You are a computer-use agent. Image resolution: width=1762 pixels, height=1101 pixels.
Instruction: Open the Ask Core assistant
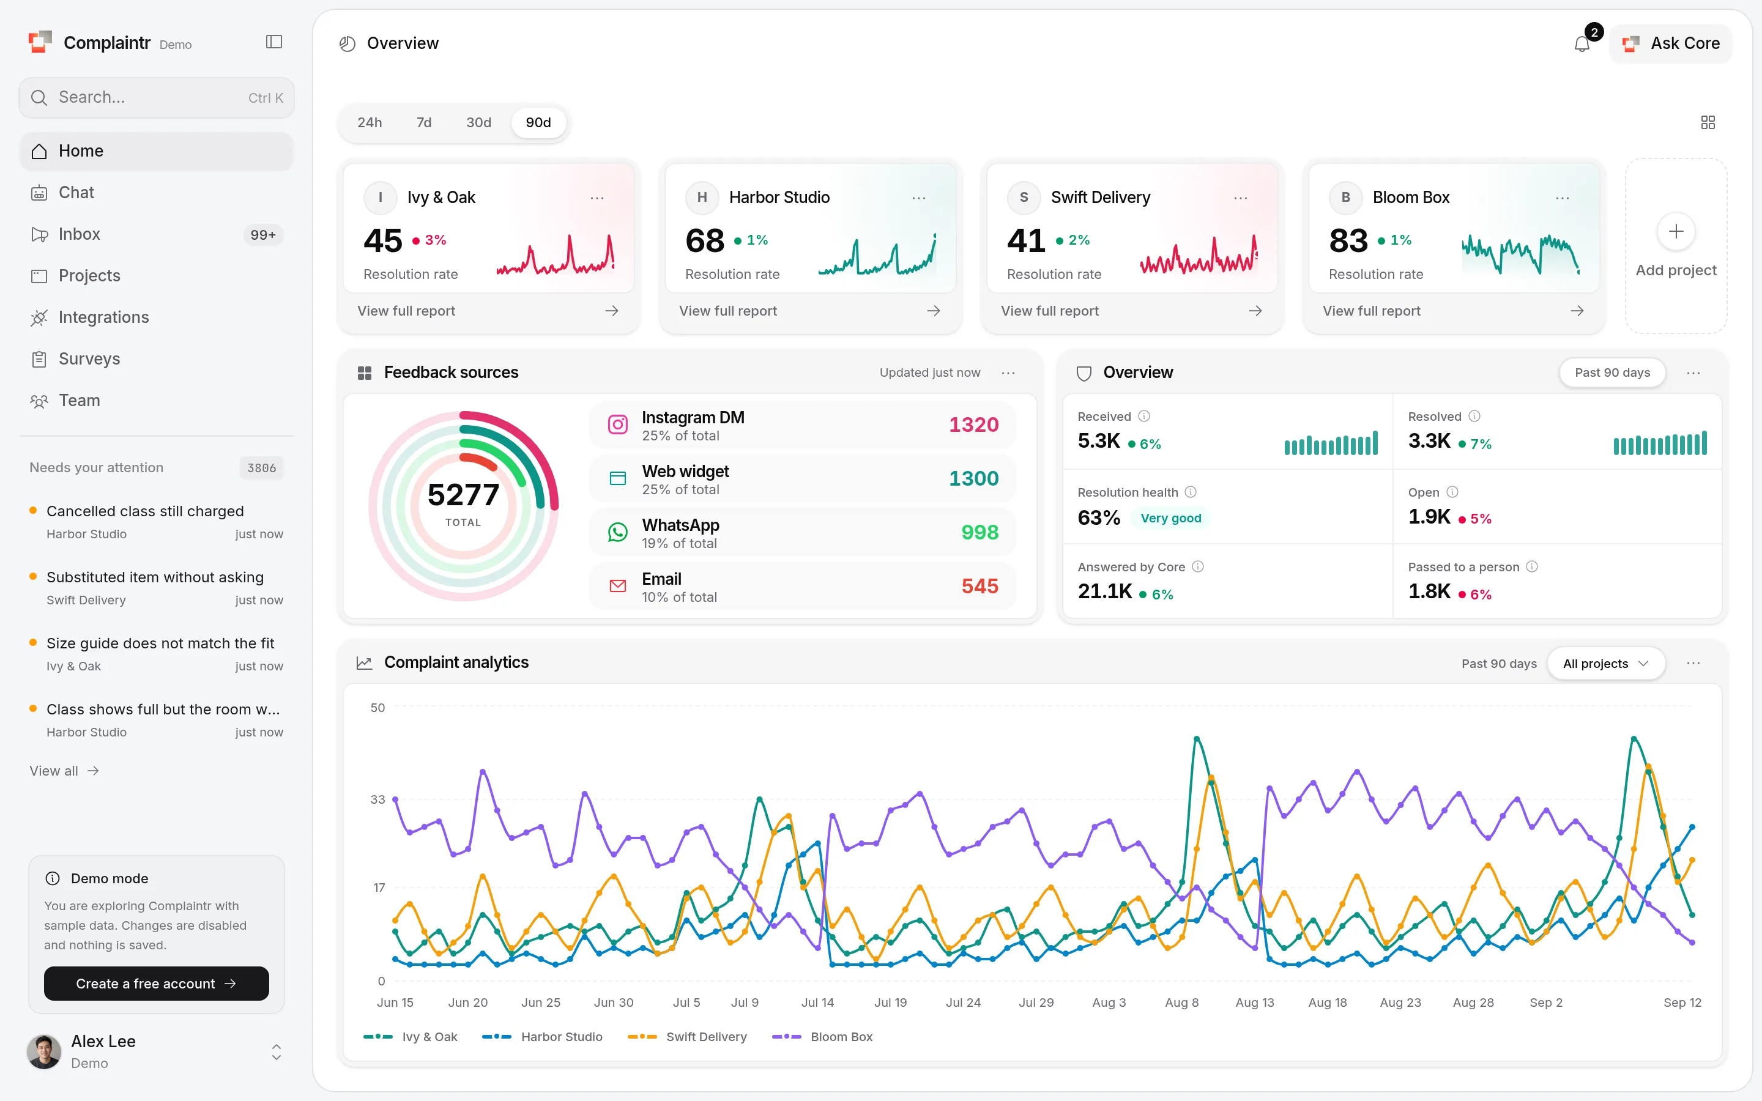coord(1671,43)
